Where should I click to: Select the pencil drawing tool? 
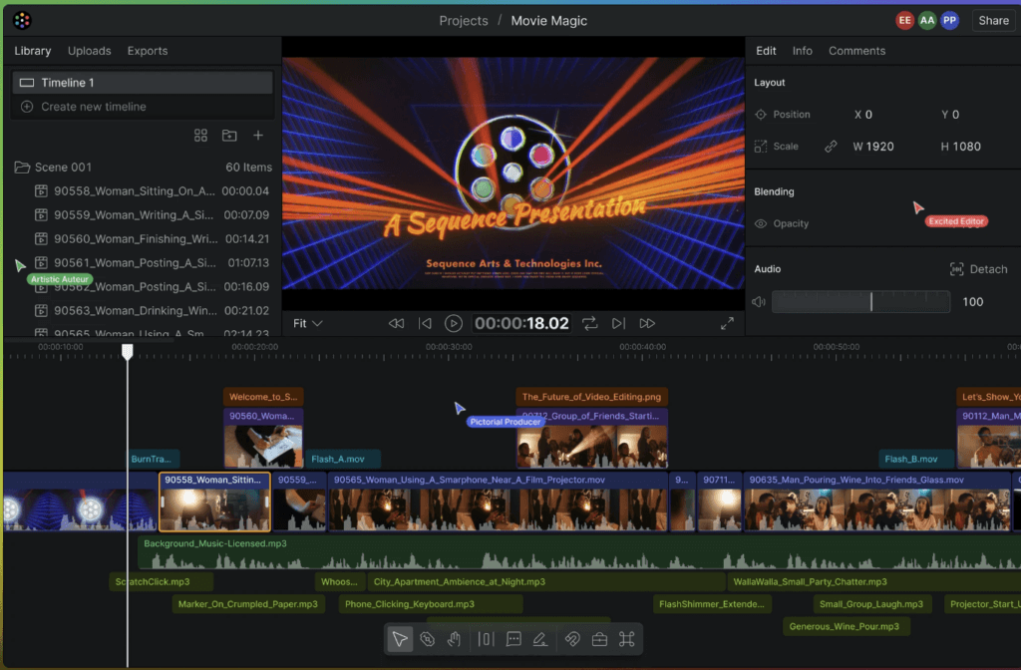click(x=539, y=639)
